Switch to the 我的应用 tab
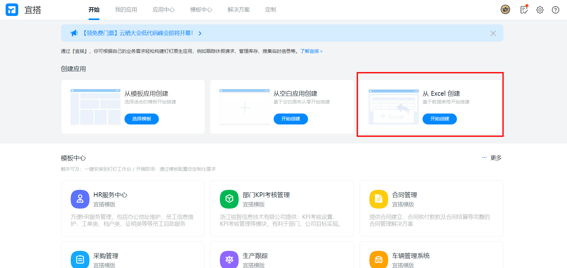The height and width of the screenshot is (268, 567). coord(126,10)
